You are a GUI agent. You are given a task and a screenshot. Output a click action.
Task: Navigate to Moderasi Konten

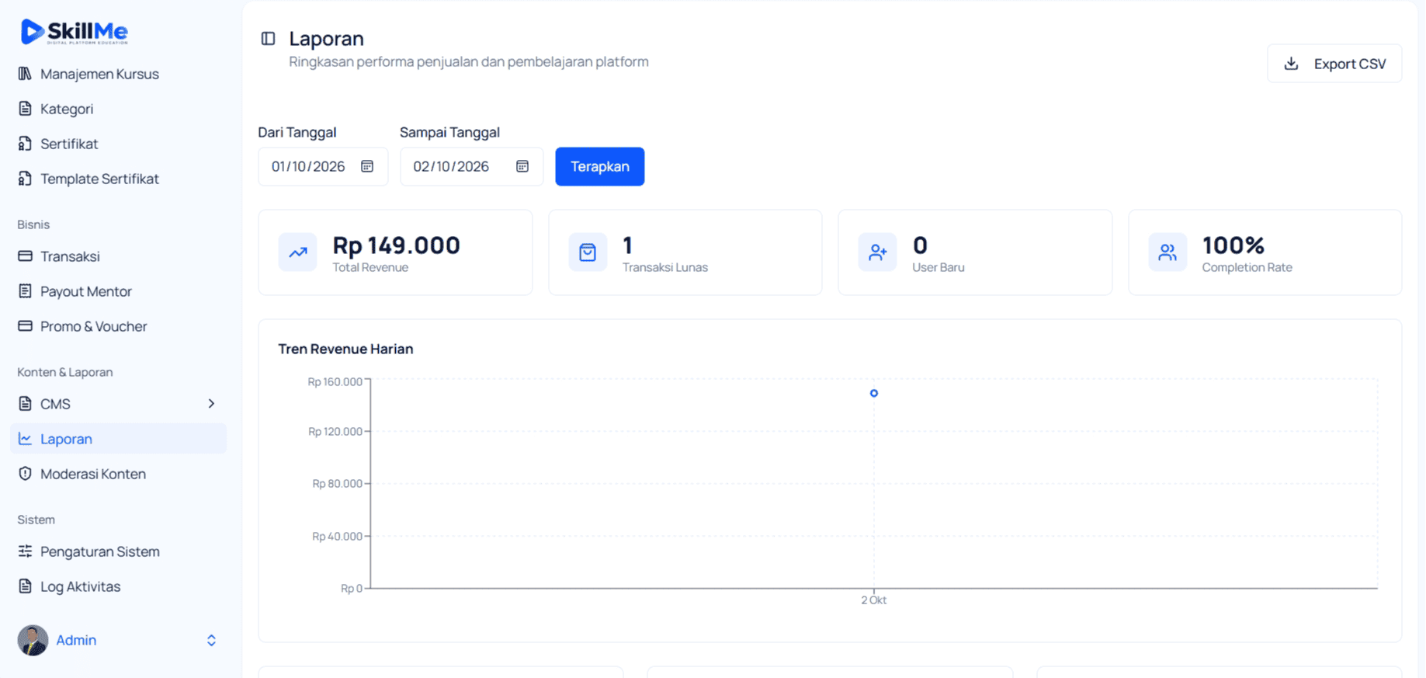(x=118, y=474)
